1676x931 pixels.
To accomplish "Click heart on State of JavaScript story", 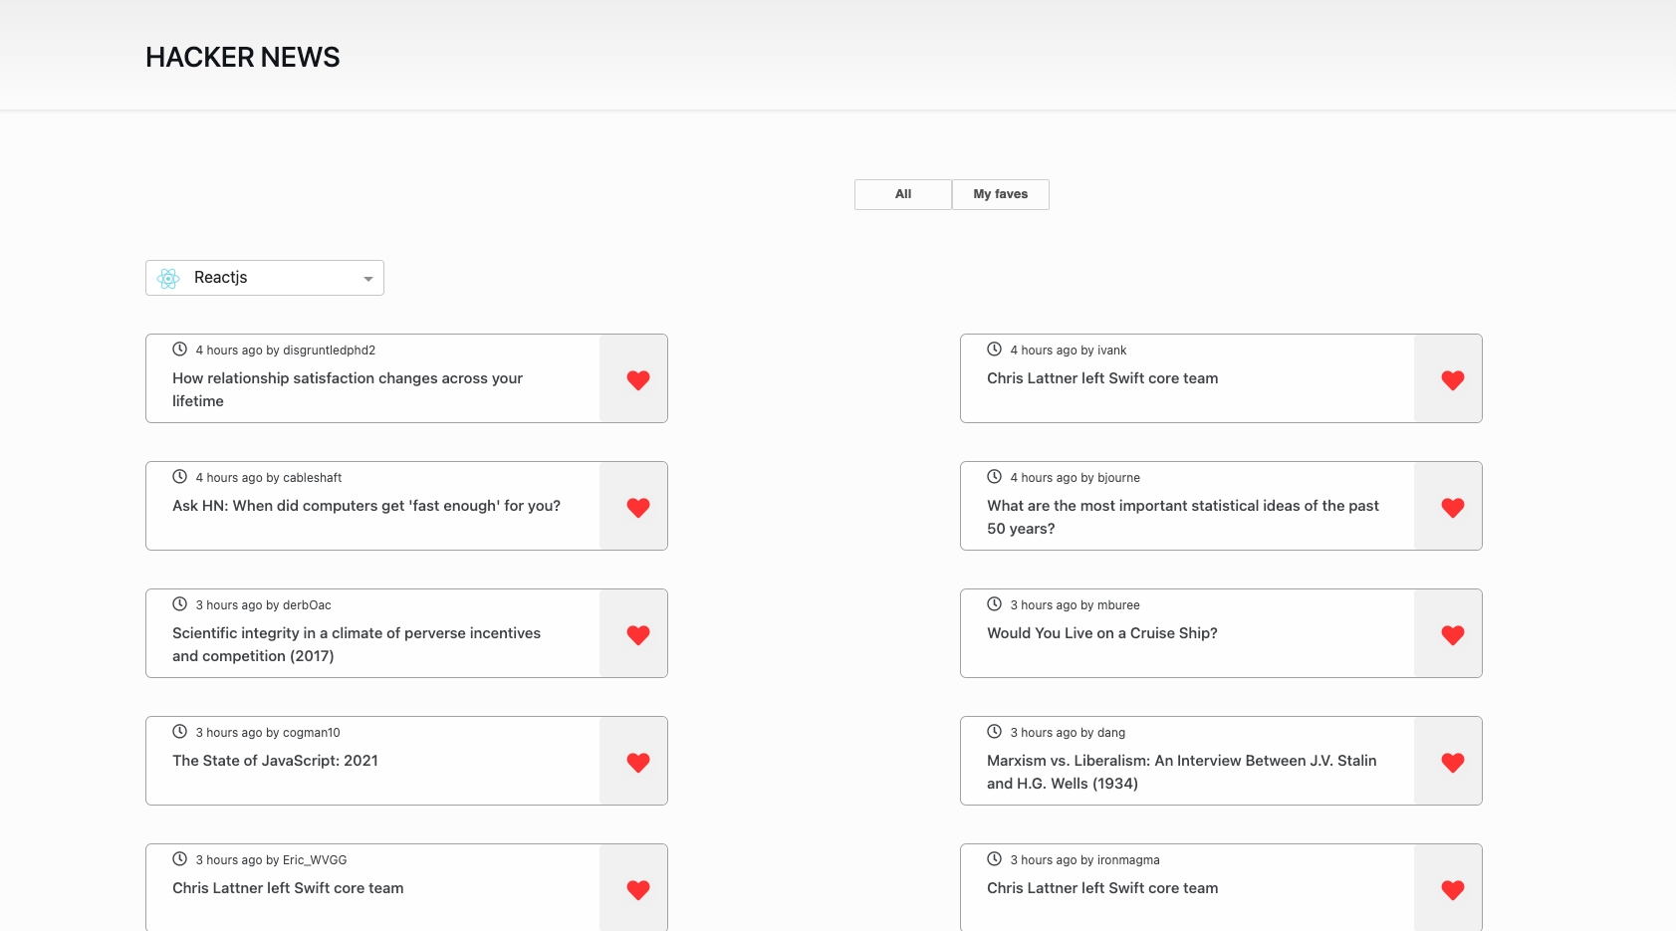I will [x=637, y=762].
